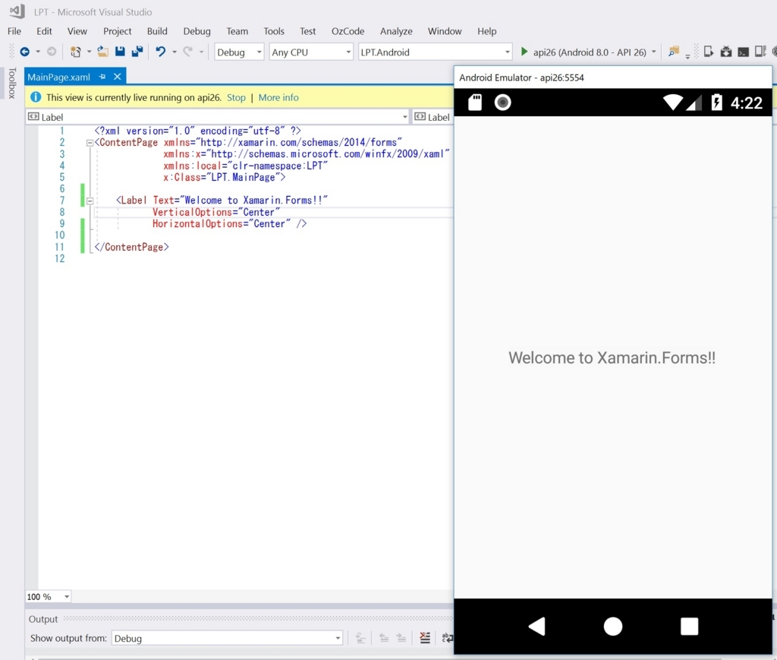Tap the emulator Back triangle button
Screen dimensions: 777x660
536,627
